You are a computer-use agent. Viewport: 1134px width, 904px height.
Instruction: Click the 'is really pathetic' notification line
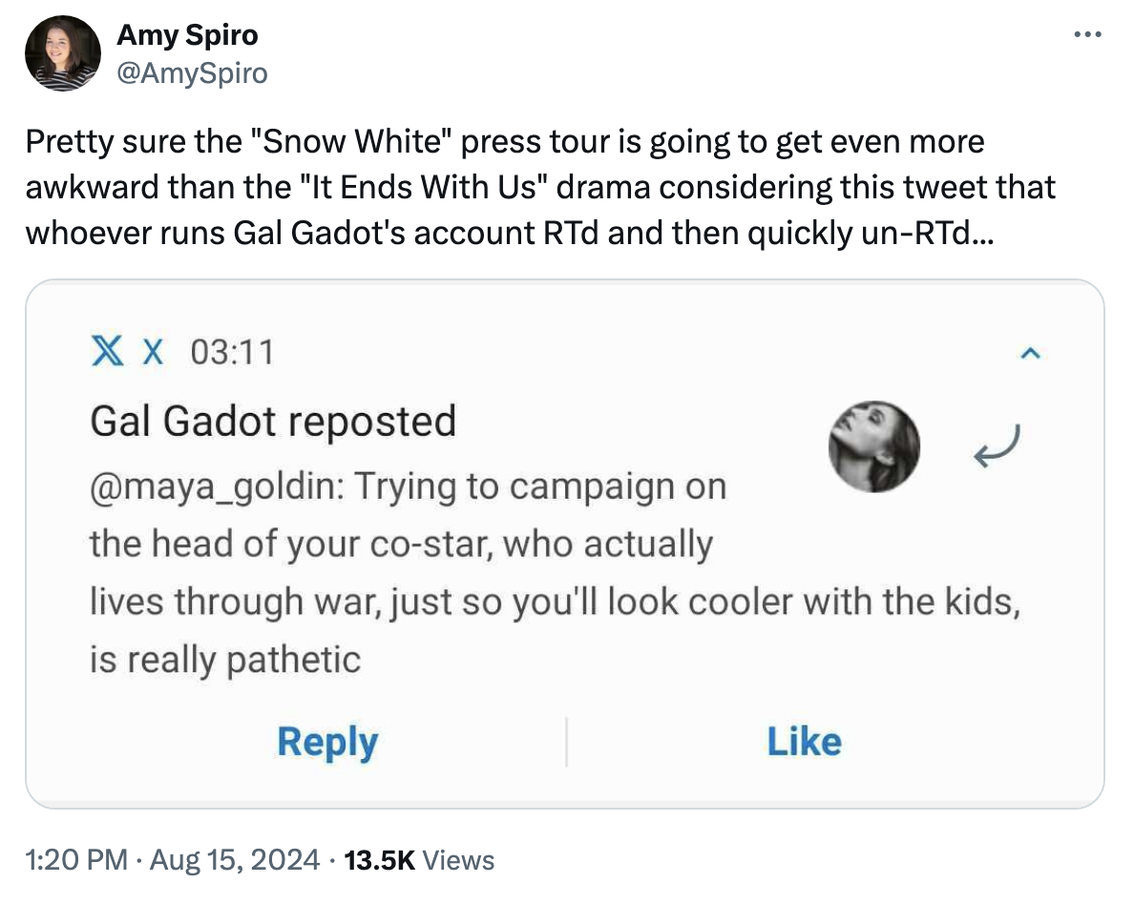(225, 660)
